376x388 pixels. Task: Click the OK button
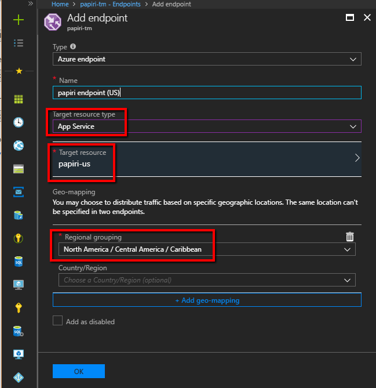click(79, 371)
